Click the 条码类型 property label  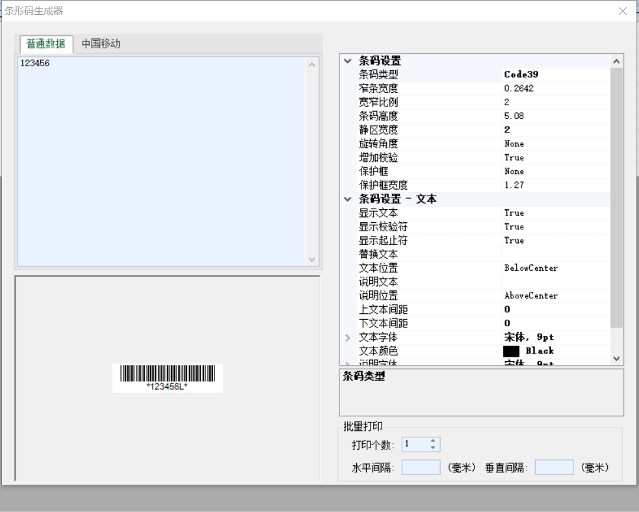click(x=378, y=75)
